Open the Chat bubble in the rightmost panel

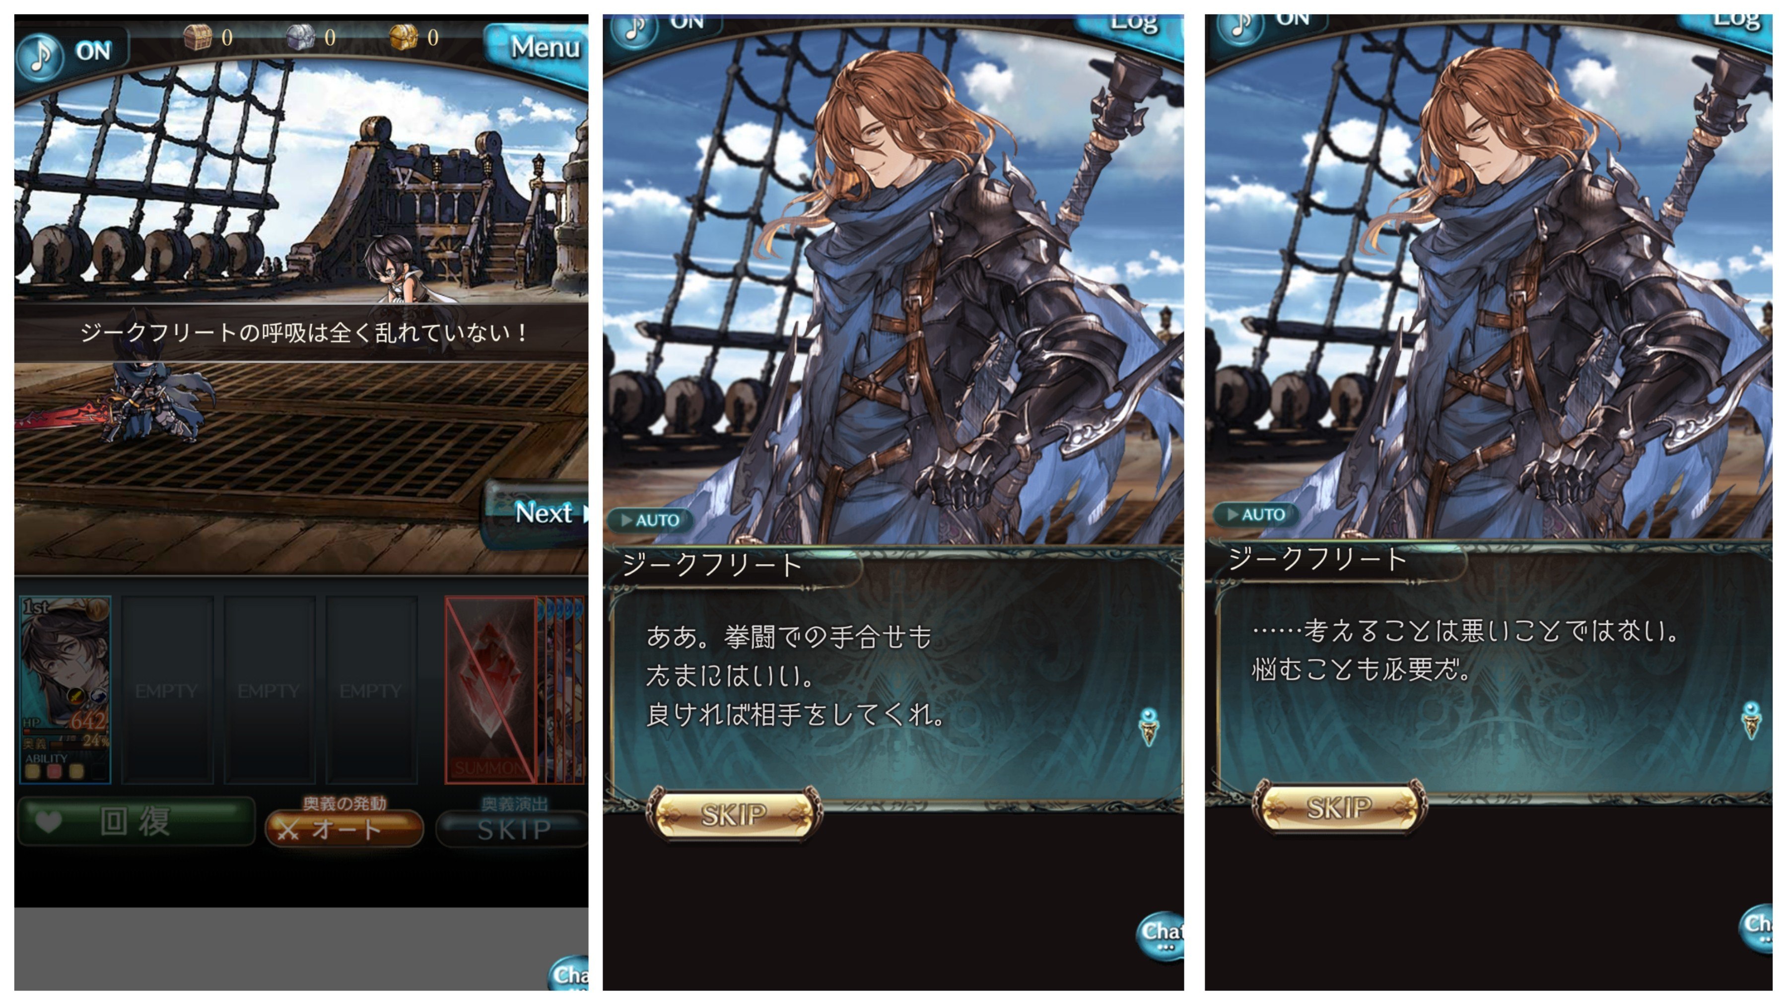coord(1757,928)
